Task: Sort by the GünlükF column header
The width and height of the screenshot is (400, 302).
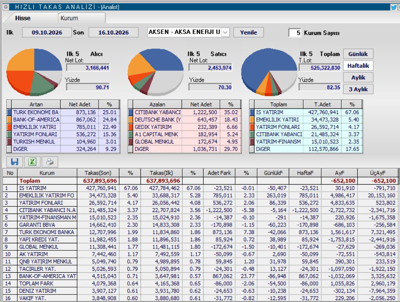Action: pos(273,173)
